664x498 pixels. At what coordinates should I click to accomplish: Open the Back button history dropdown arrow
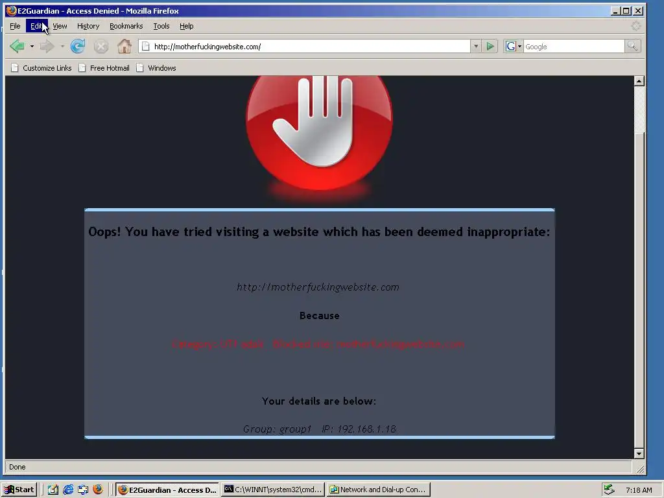pos(32,46)
